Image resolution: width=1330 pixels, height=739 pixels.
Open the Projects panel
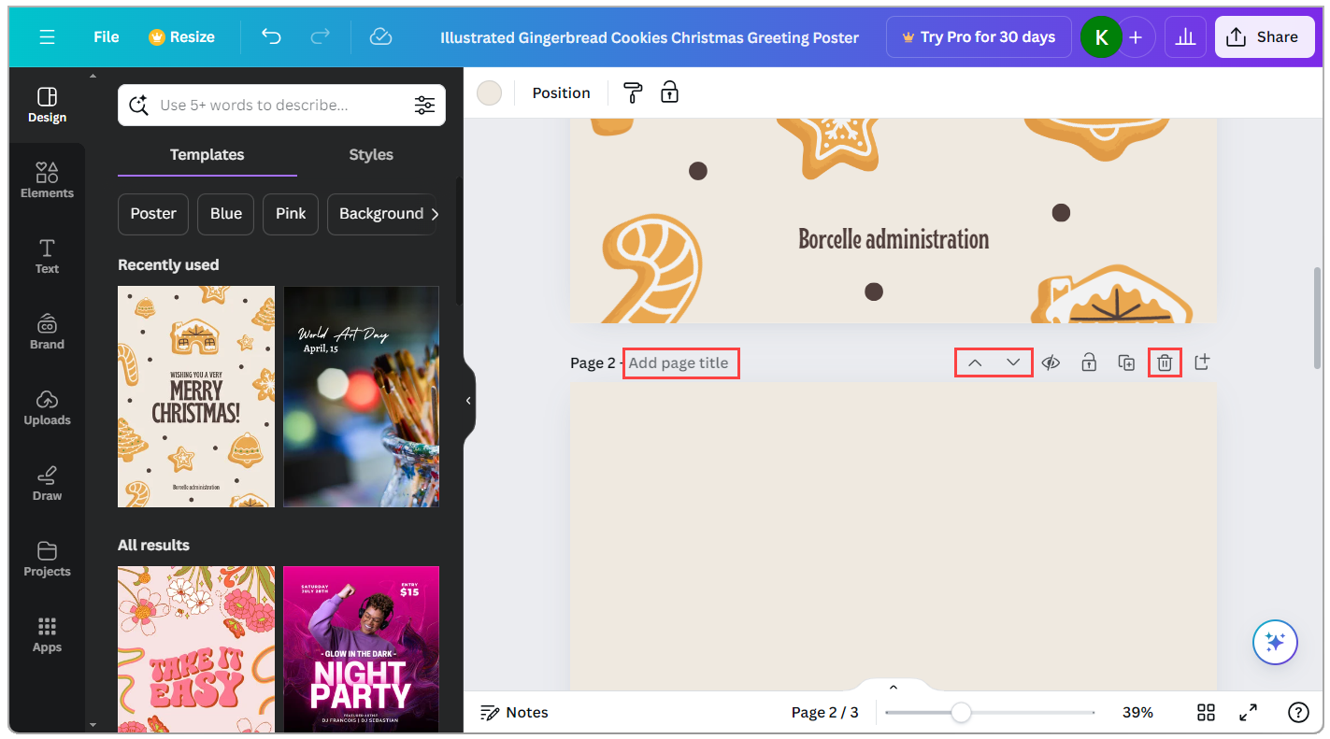(x=46, y=558)
